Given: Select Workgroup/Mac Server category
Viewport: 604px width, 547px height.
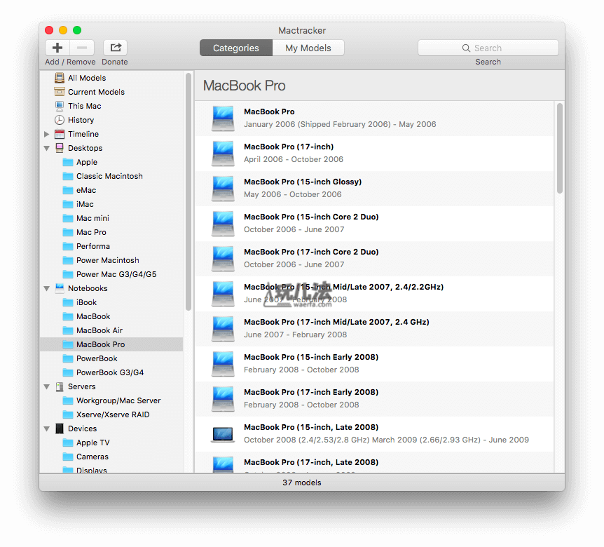Looking at the screenshot, I should pyautogui.click(x=111, y=400).
